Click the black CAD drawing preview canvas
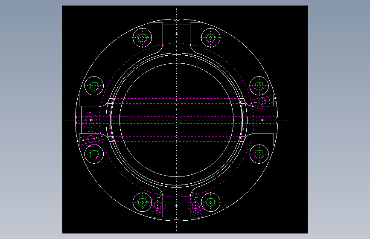The height and width of the screenshot is (239, 370). 185,119
